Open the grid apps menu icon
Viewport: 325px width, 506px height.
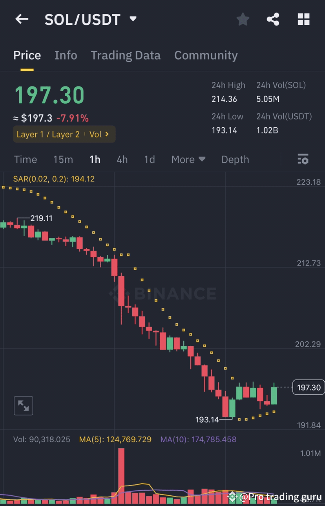tap(303, 19)
